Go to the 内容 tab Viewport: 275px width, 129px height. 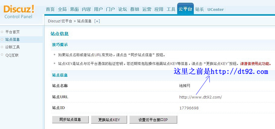[x=86, y=9]
